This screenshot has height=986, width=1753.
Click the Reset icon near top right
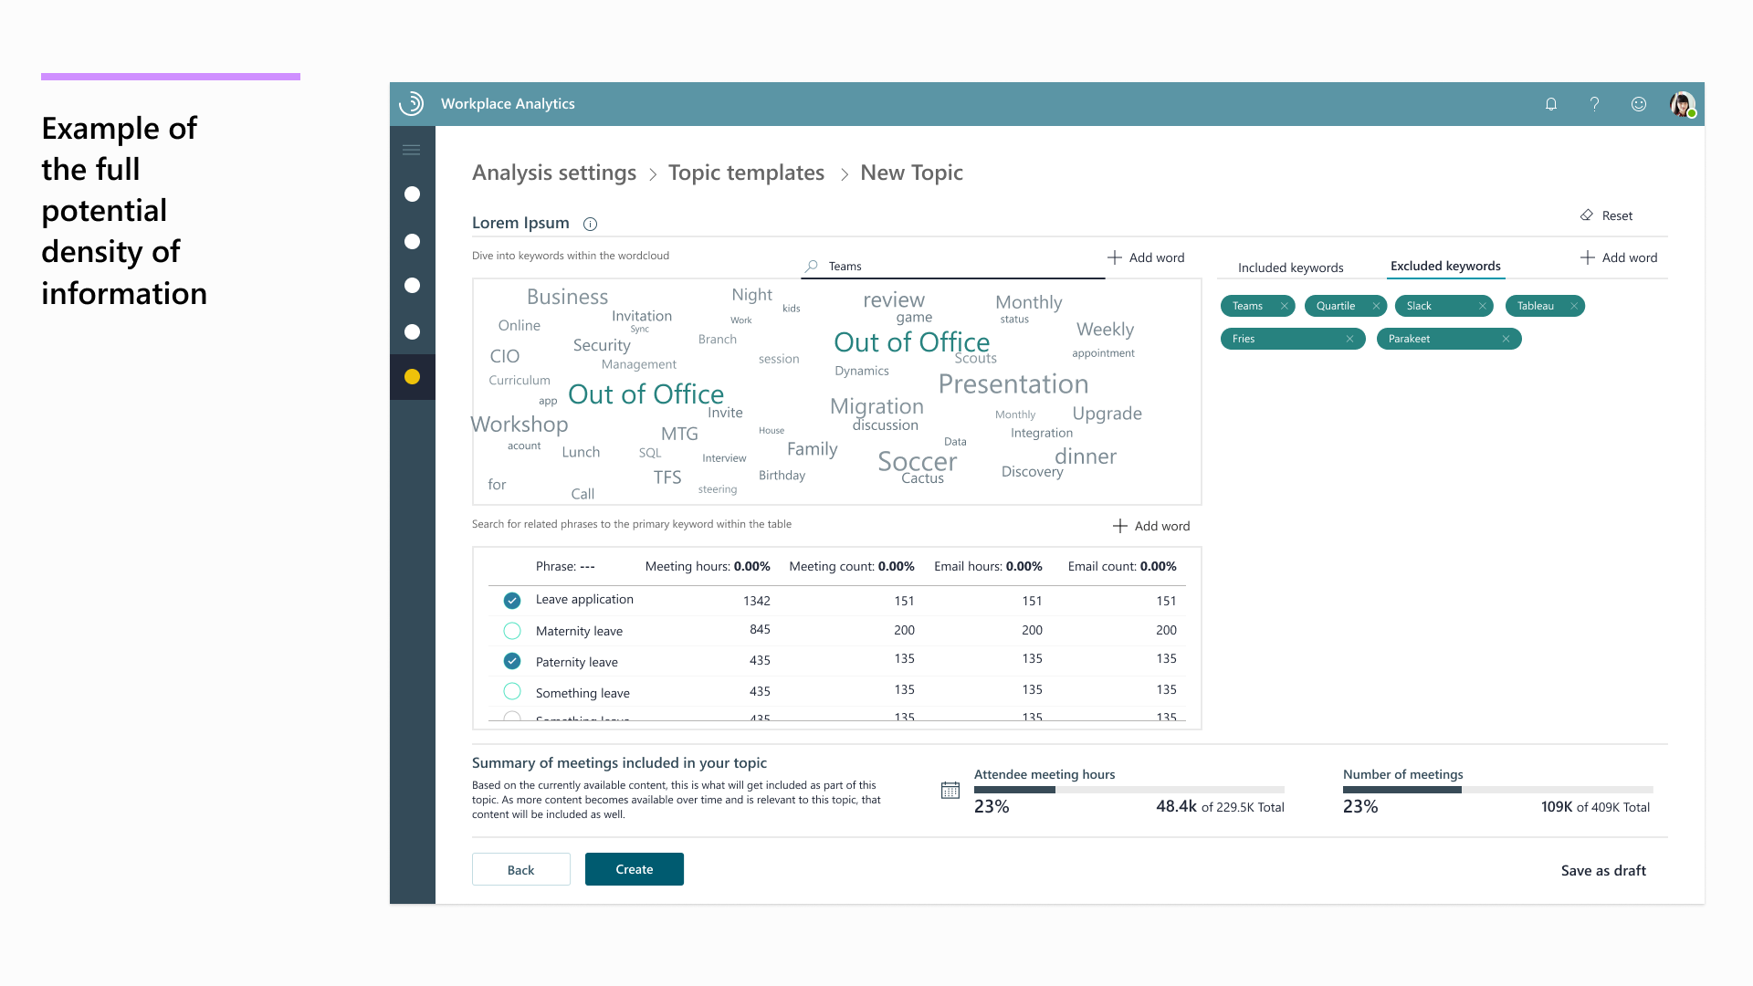click(x=1587, y=215)
